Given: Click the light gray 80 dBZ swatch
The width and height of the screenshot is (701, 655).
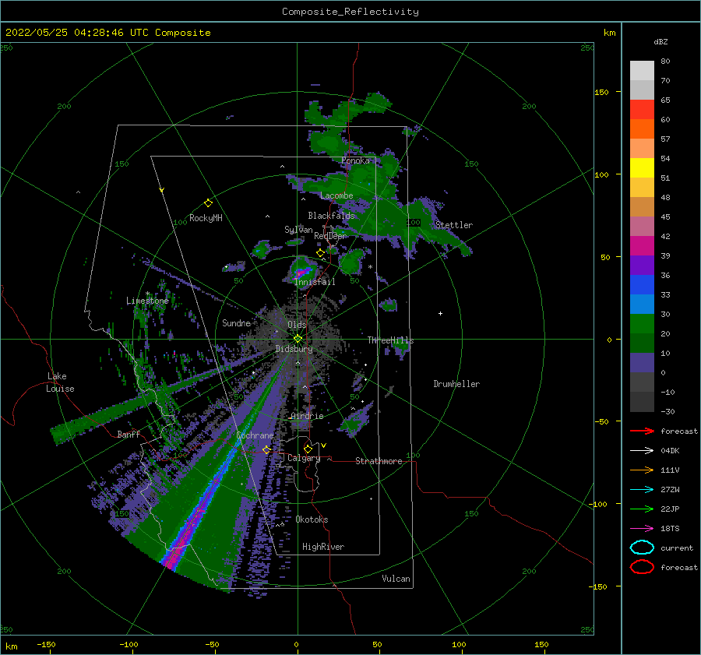Looking at the screenshot, I should [x=642, y=70].
